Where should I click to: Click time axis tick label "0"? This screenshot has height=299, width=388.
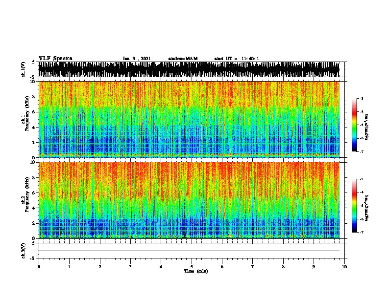pos(39,267)
